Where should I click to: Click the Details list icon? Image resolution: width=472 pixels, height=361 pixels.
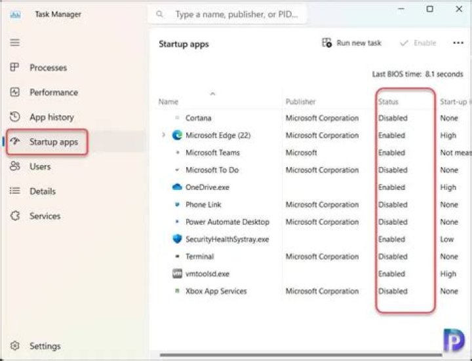[x=14, y=191]
